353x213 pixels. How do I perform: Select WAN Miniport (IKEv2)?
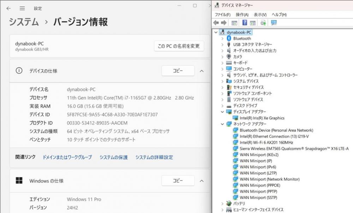[259, 155]
